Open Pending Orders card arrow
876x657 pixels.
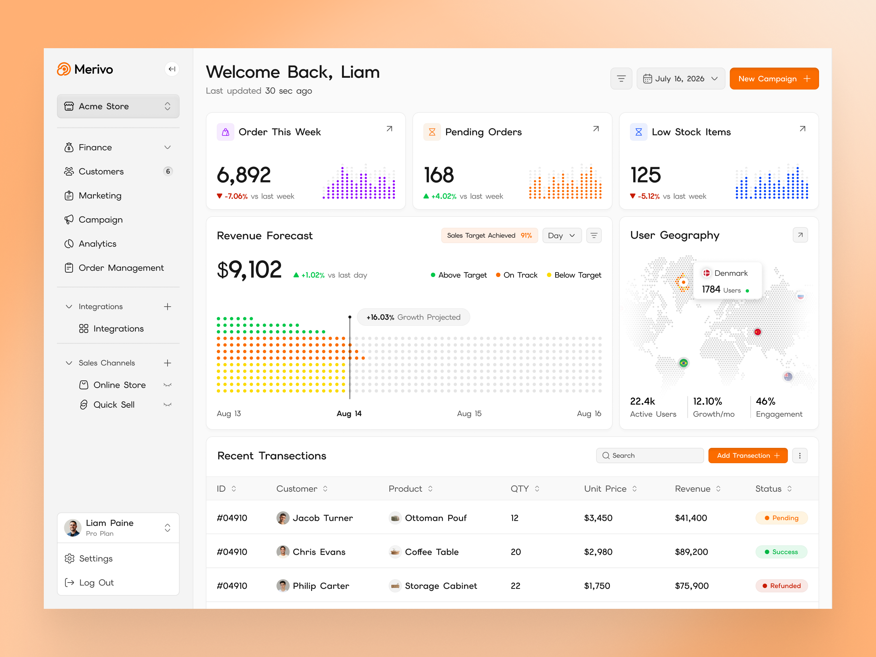point(596,129)
